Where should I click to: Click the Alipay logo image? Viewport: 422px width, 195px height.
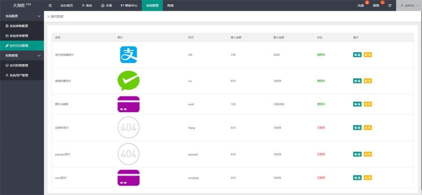pos(128,55)
